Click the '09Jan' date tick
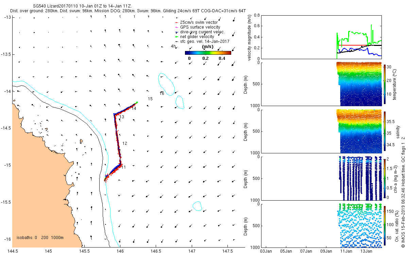 (326, 251)
